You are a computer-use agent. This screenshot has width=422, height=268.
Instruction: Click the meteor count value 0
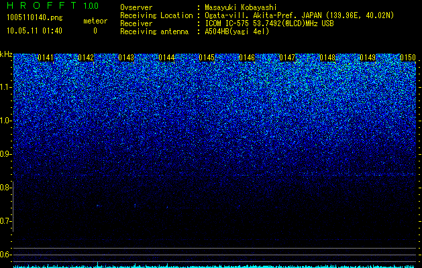click(x=95, y=31)
